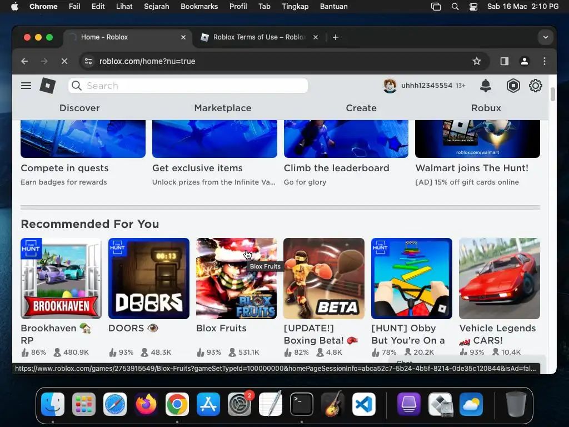Open GarageBand from the dock
The width and height of the screenshot is (569, 427).
[333, 404]
